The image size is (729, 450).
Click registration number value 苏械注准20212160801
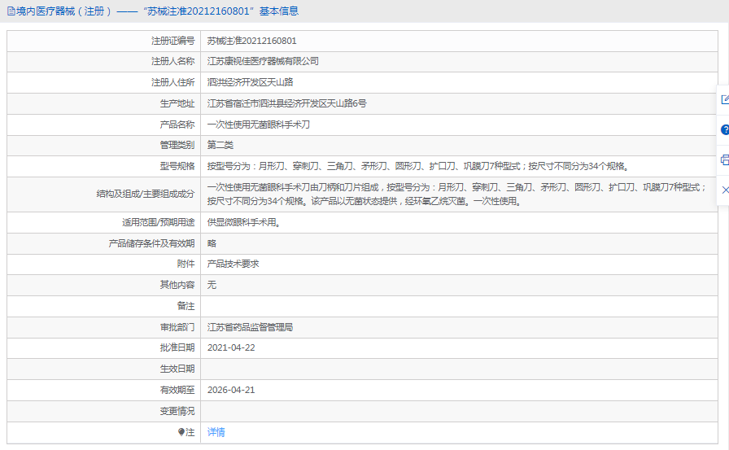click(251, 41)
